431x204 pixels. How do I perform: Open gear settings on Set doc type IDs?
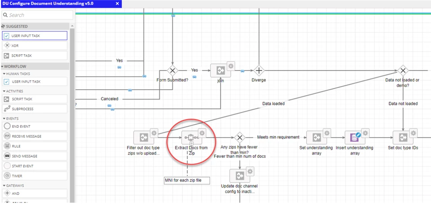click(x=413, y=133)
